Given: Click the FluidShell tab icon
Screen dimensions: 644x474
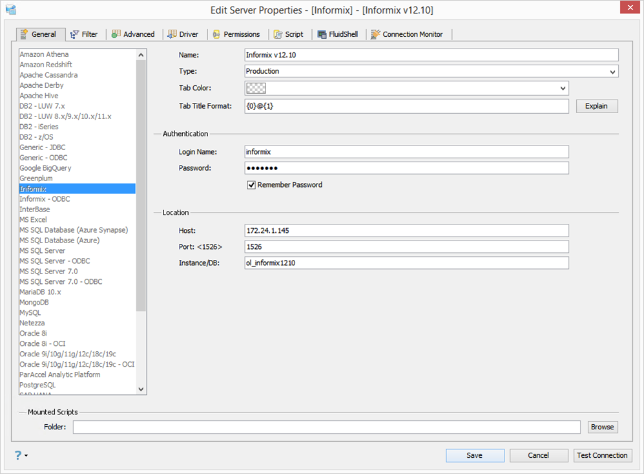Looking at the screenshot, I should coord(322,34).
